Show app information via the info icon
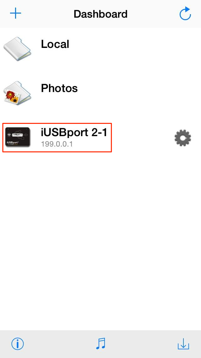This screenshot has height=358, width=201. (x=18, y=344)
